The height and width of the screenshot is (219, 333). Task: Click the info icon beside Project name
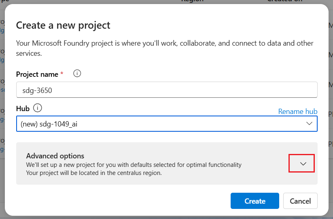[x=77, y=74]
